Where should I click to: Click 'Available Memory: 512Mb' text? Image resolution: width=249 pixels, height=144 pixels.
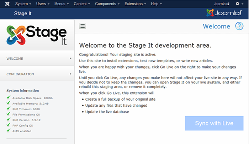point(31,104)
